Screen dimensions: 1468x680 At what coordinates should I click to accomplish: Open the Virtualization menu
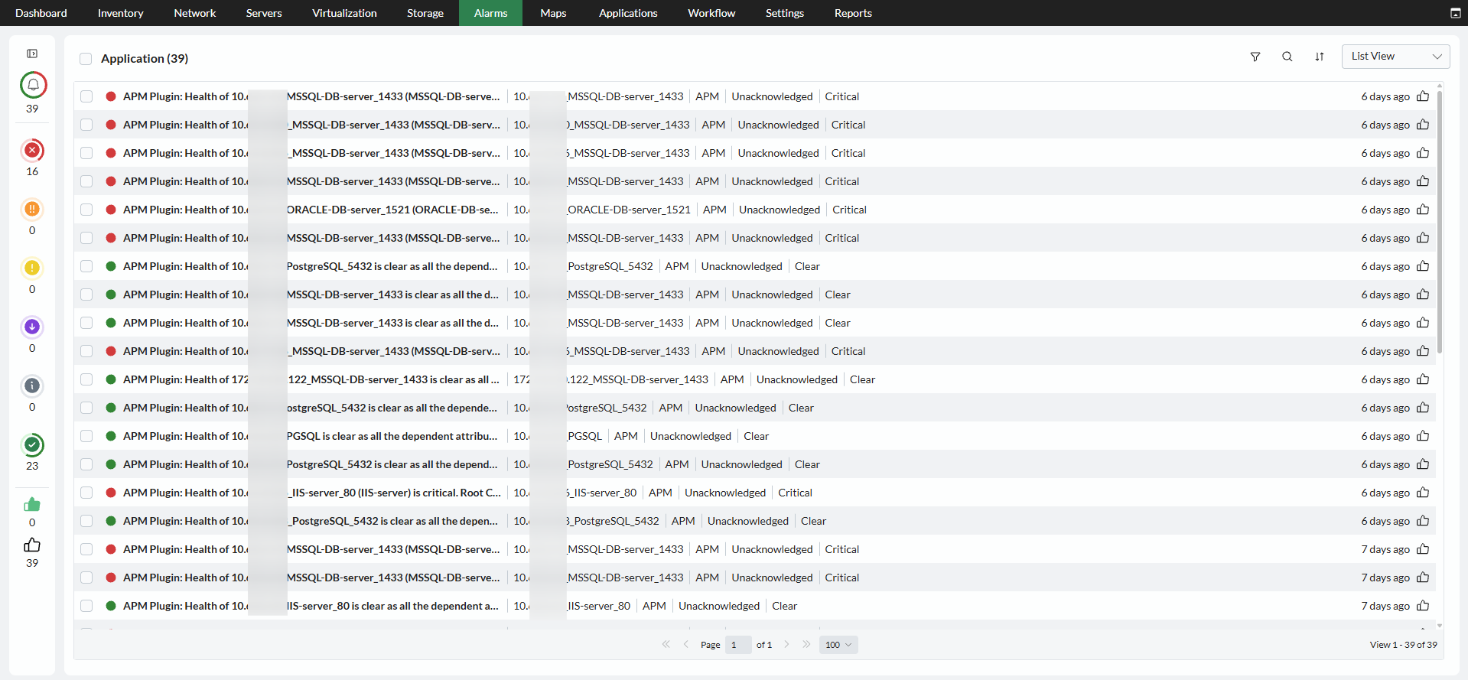344,13
